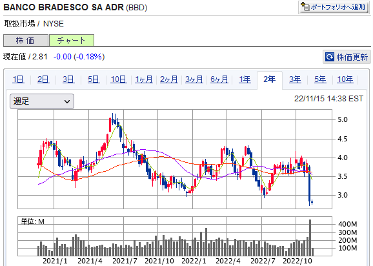Click the 取扱市場 / NYSE label
This screenshot has height=266, width=373.
pos(34,24)
